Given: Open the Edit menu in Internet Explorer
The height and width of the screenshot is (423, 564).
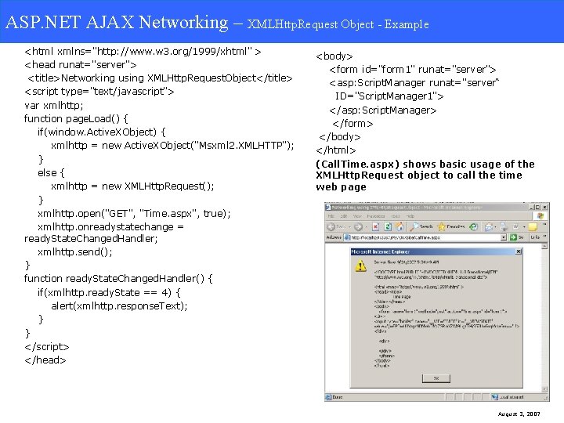Looking at the screenshot, I should 344,216.
